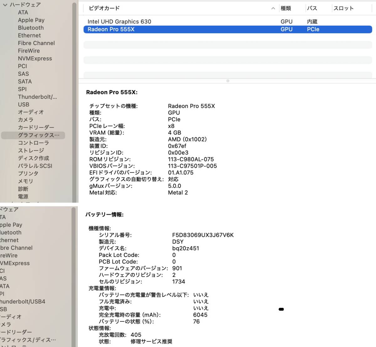Select Fibre Channel in lower sidebar
The image size is (376, 347).
[16, 248]
